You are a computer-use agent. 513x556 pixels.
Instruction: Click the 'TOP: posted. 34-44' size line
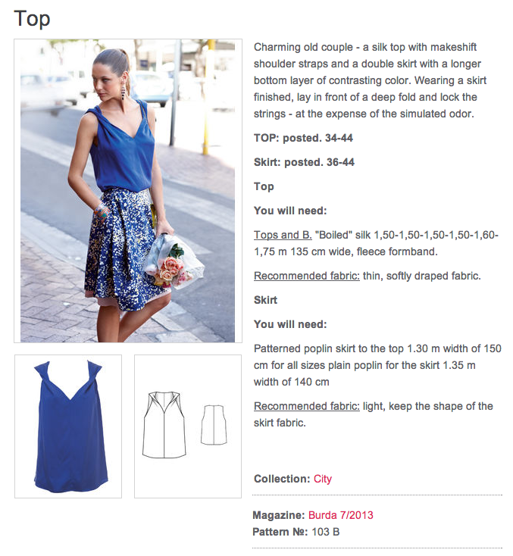(x=303, y=138)
